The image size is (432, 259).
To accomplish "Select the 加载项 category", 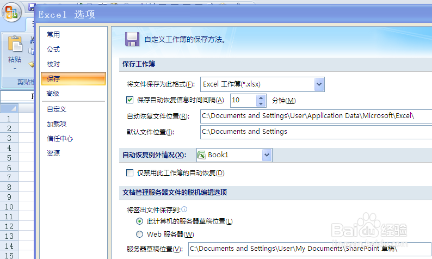I will coord(57,124).
